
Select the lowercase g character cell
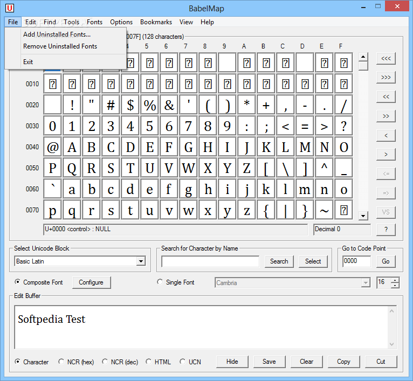click(x=188, y=189)
